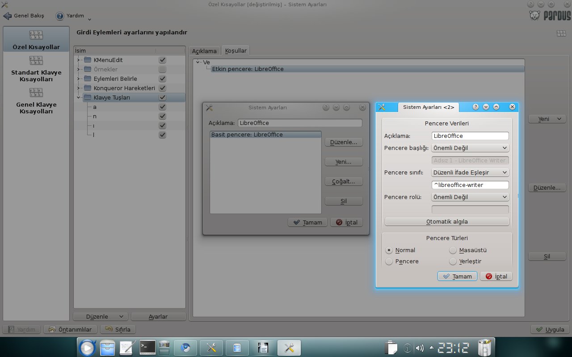The image size is (572, 357).
Task: Open Pencere başlığı dropdown
Action: (x=470, y=148)
